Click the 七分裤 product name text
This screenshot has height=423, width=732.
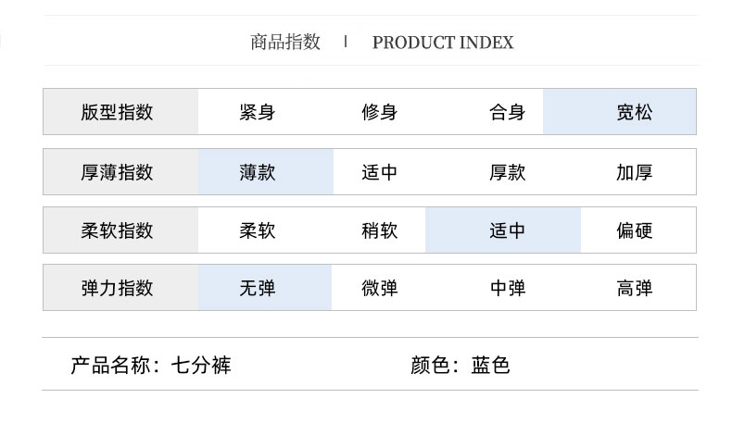pos(201,366)
